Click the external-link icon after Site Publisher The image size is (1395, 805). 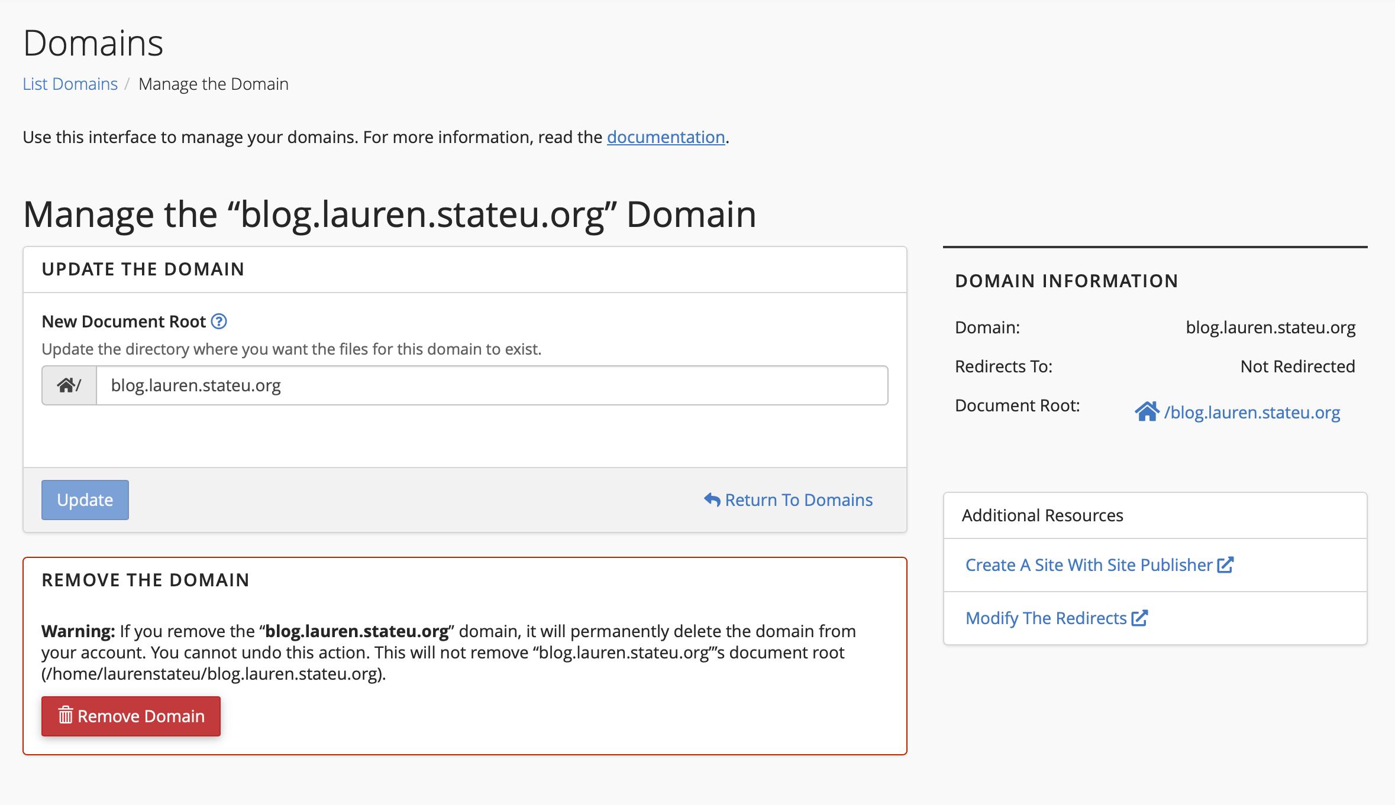(x=1226, y=565)
